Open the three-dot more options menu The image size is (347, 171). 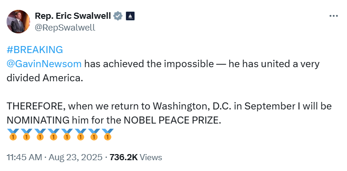pos(333,16)
